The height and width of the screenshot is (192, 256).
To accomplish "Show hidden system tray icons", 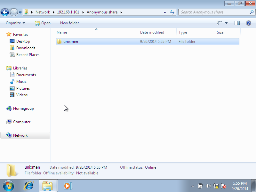I will coord(193,186).
